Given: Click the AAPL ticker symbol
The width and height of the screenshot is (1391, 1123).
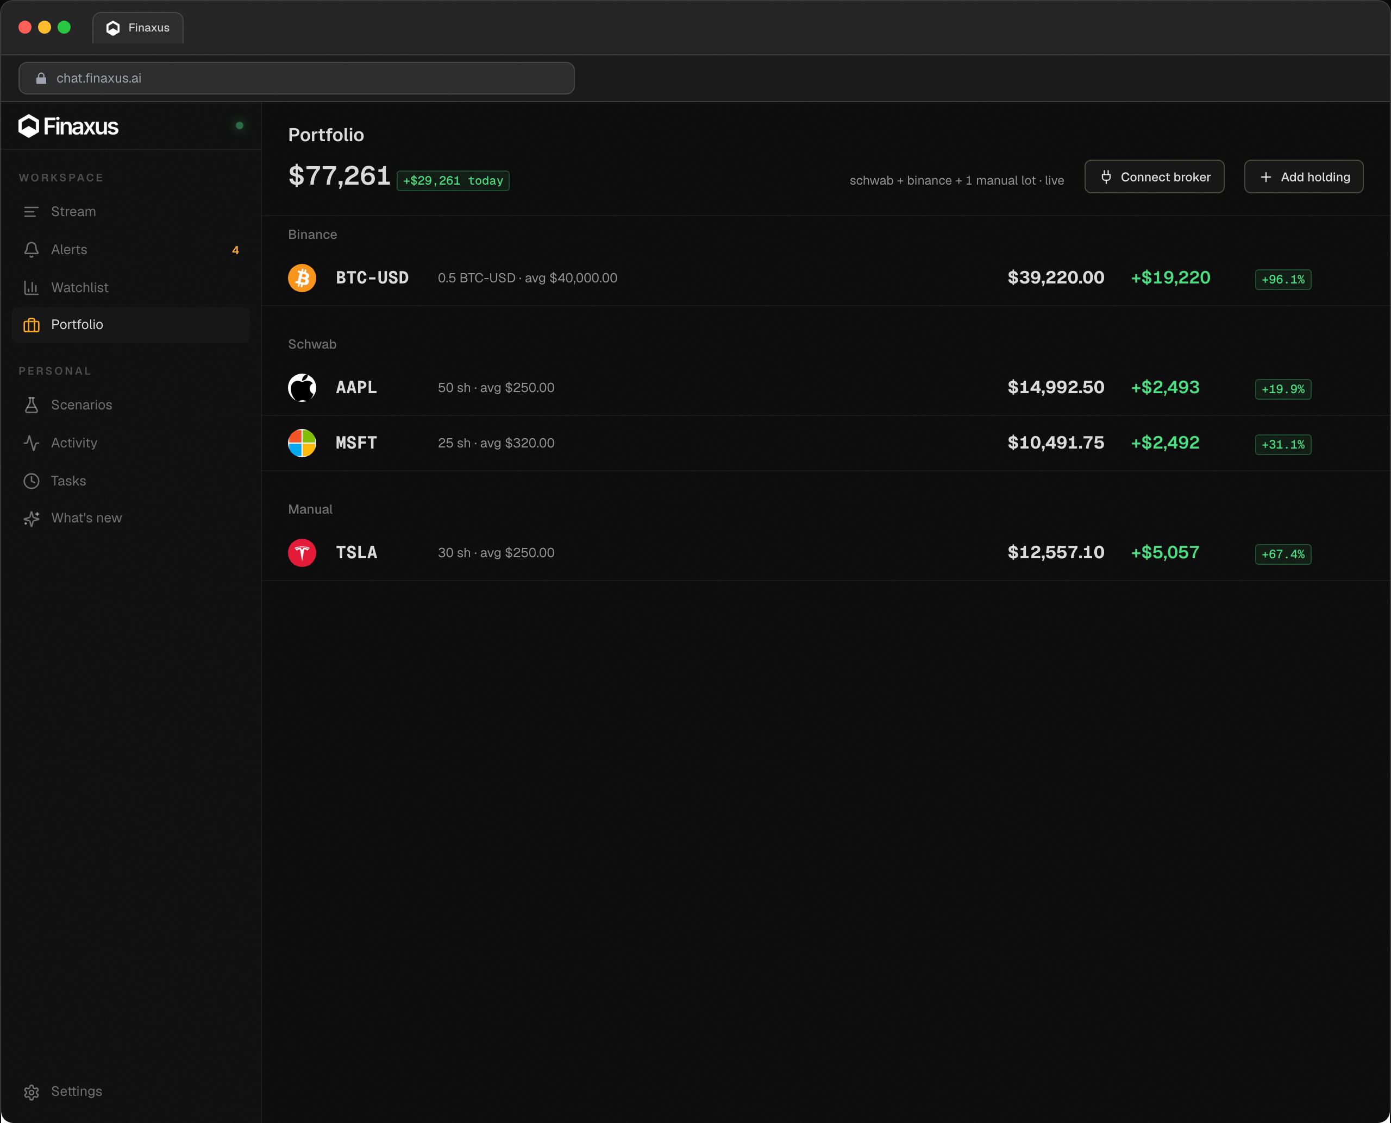Looking at the screenshot, I should [356, 388].
